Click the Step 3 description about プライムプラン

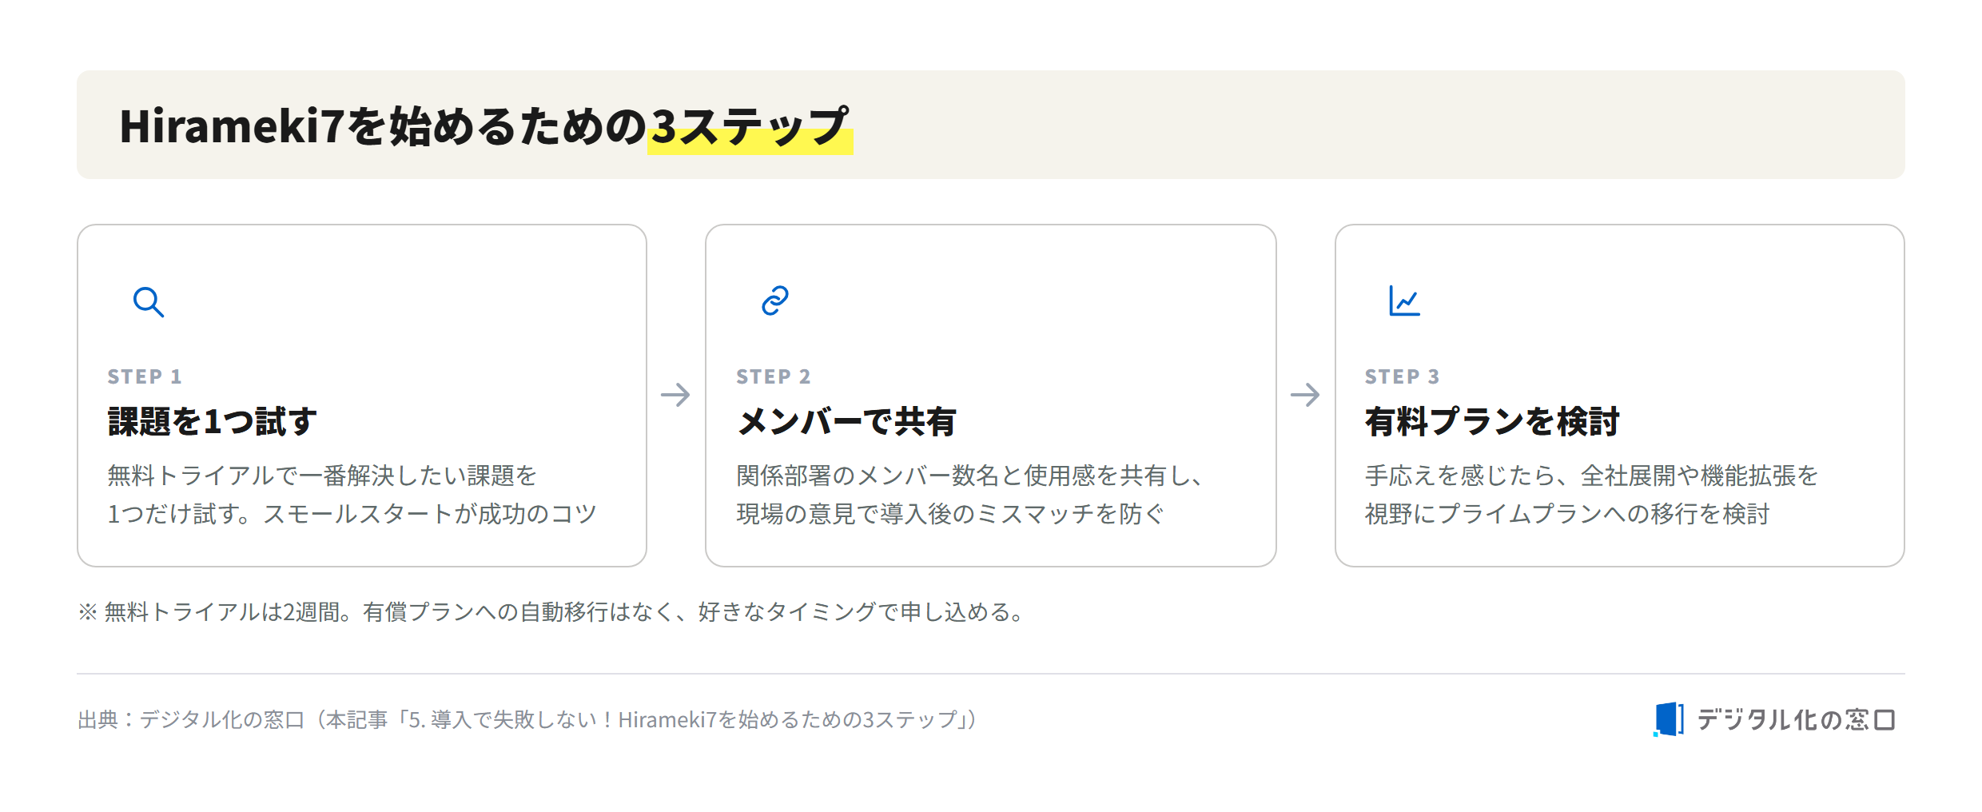coord(1591,495)
